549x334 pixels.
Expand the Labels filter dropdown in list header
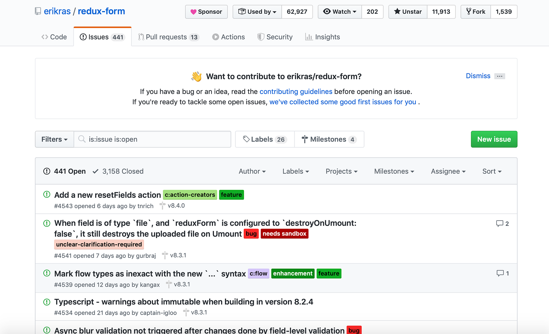pos(296,171)
